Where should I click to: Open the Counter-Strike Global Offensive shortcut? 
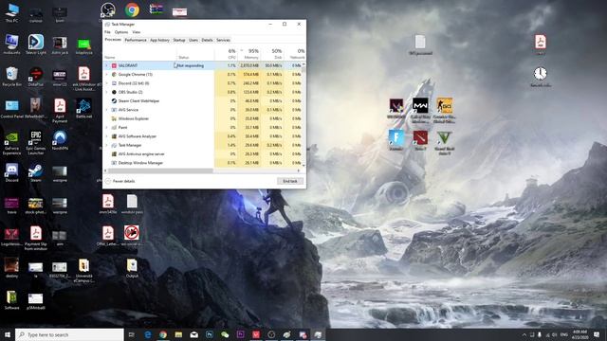click(445, 111)
